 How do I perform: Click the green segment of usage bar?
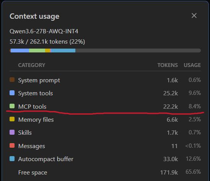(x=37, y=51)
